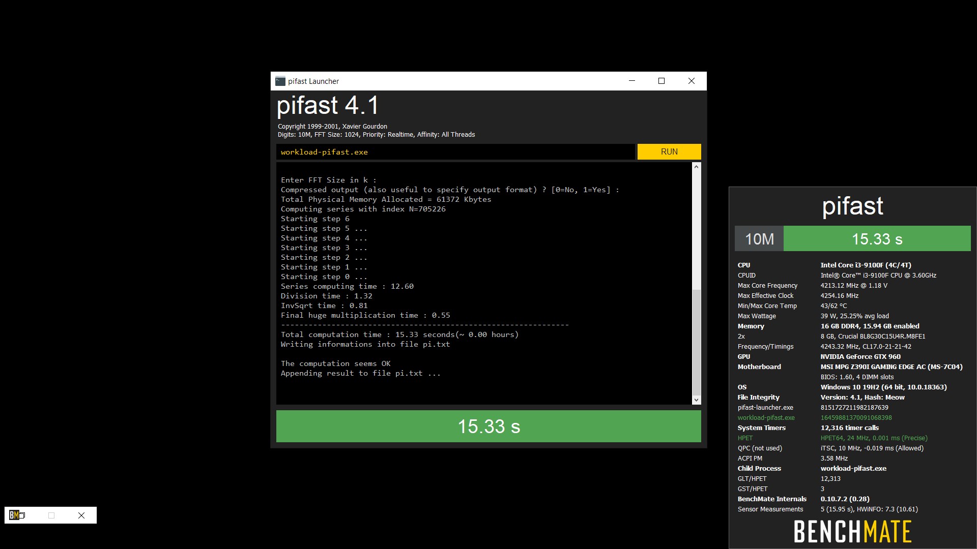977x549 pixels.
Task: Click the 'Copyright 1999-2001, Xavier Gourdon' line
Action: pos(332,127)
